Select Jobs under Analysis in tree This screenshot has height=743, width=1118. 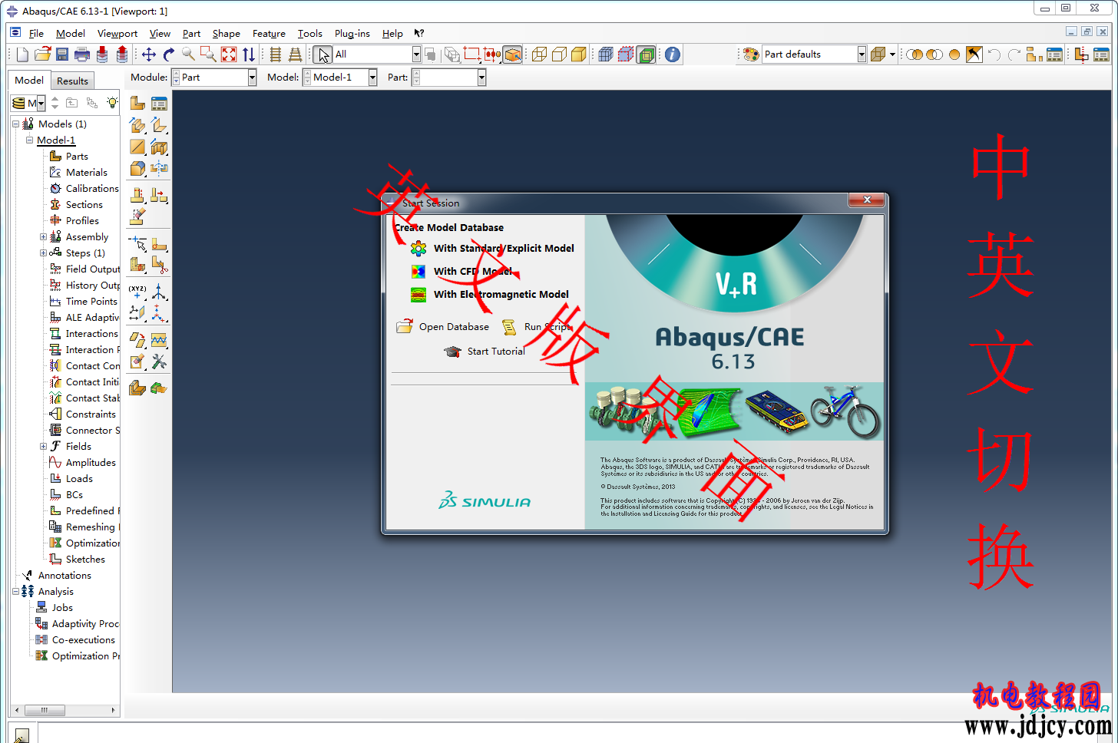pyautogui.click(x=62, y=608)
